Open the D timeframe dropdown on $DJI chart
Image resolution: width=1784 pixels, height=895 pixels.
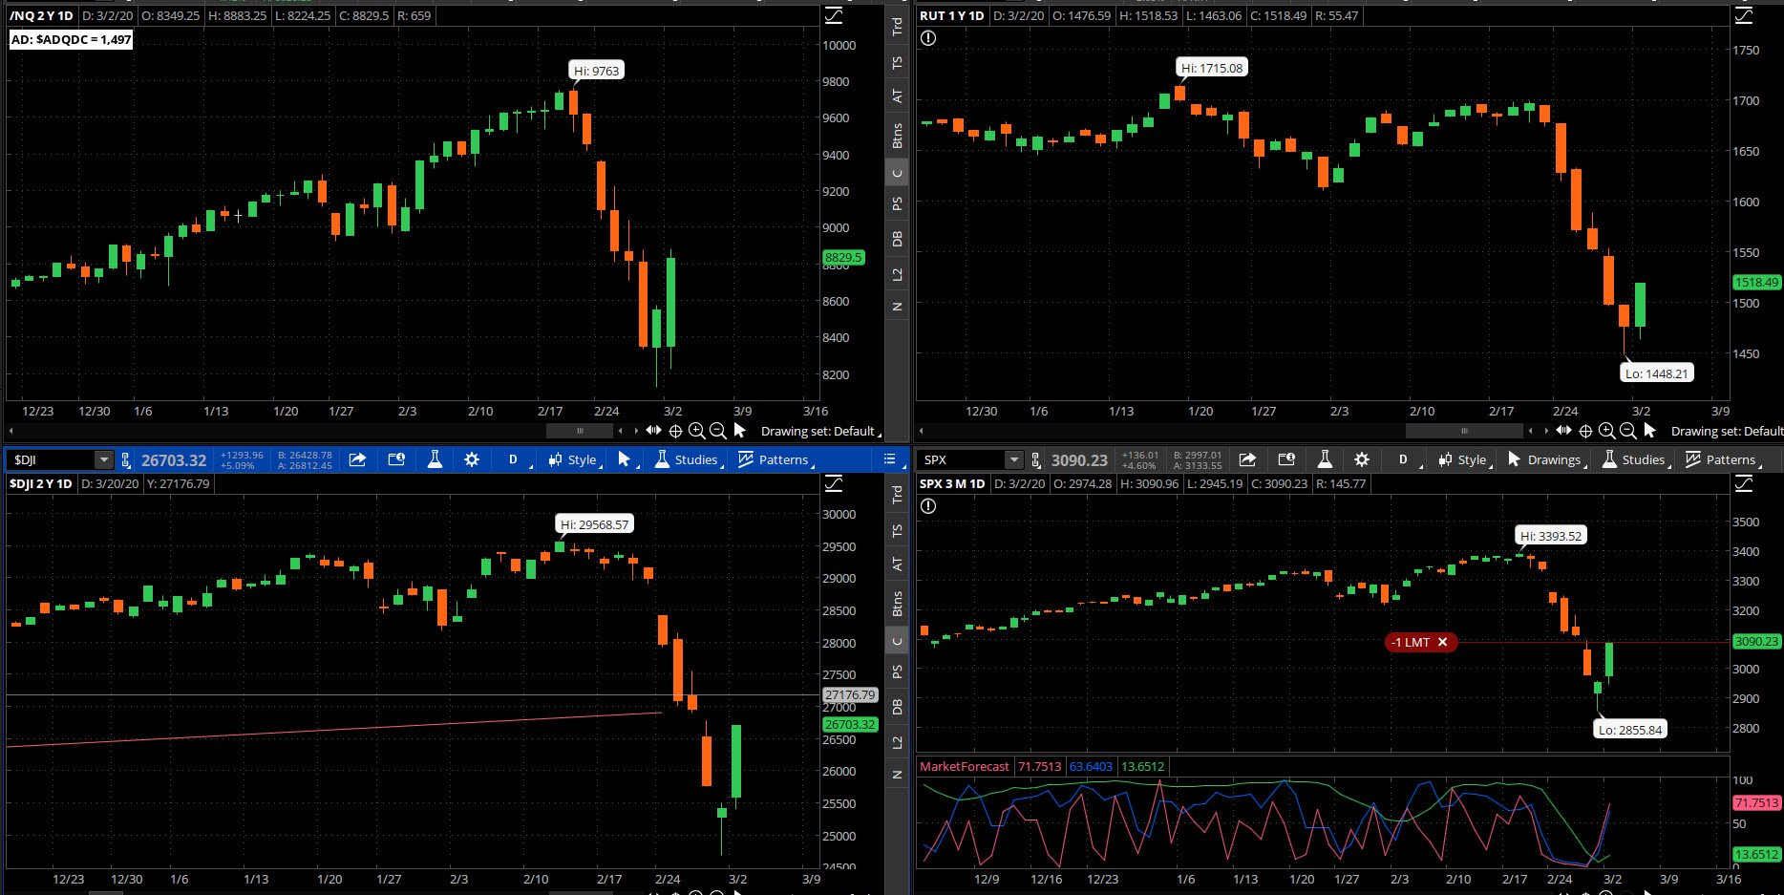pyautogui.click(x=516, y=459)
